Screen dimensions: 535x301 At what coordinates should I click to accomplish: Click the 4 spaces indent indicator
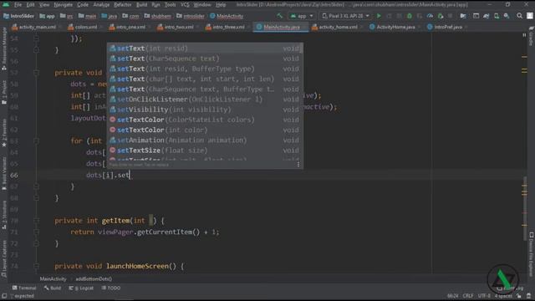[x=503, y=296]
